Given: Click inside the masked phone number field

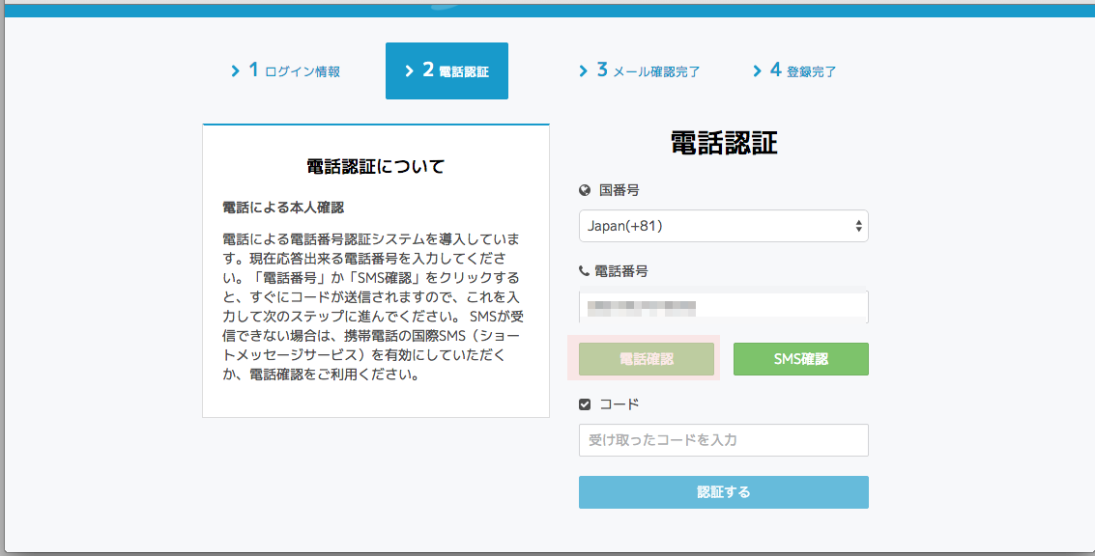Looking at the screenshot, I should coord(723,306).
